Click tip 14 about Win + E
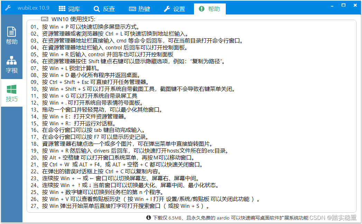The image size is (362, 224). 79,117
